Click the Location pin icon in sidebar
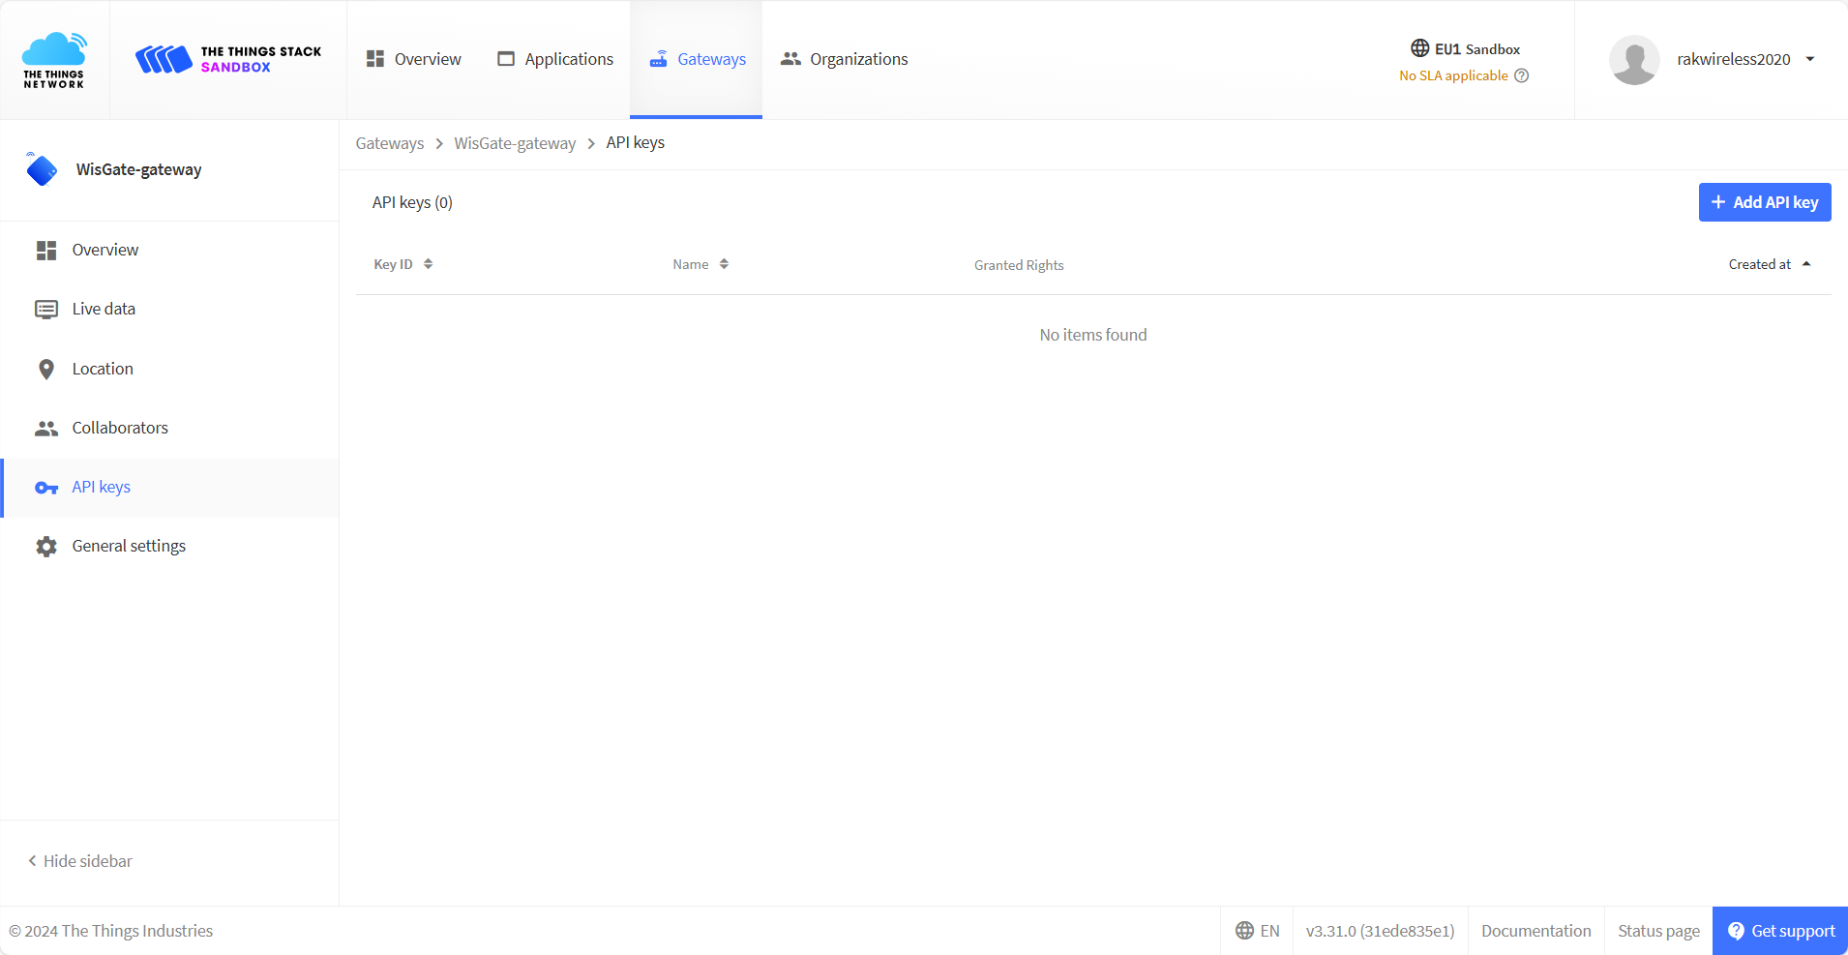This screenshot has width=1848, height=955. [46, 370]
